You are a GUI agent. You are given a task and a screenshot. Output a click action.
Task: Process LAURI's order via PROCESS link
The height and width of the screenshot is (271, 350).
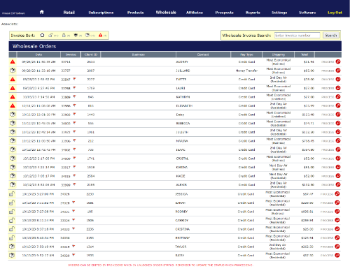click(328, 88)
